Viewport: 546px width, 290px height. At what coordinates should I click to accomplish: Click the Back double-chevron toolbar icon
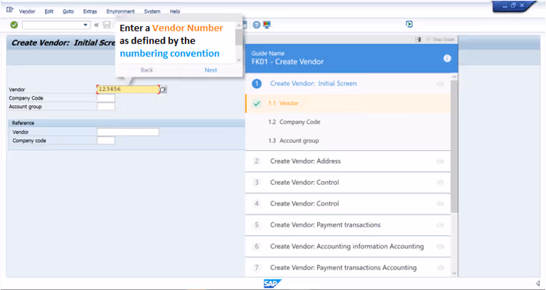click(x=97, y=25)
